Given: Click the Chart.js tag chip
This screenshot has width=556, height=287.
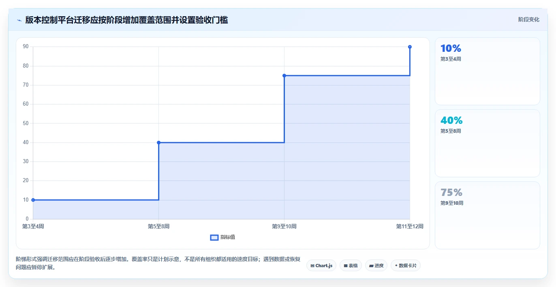Looking at the screenshot, I should (321, 266).
